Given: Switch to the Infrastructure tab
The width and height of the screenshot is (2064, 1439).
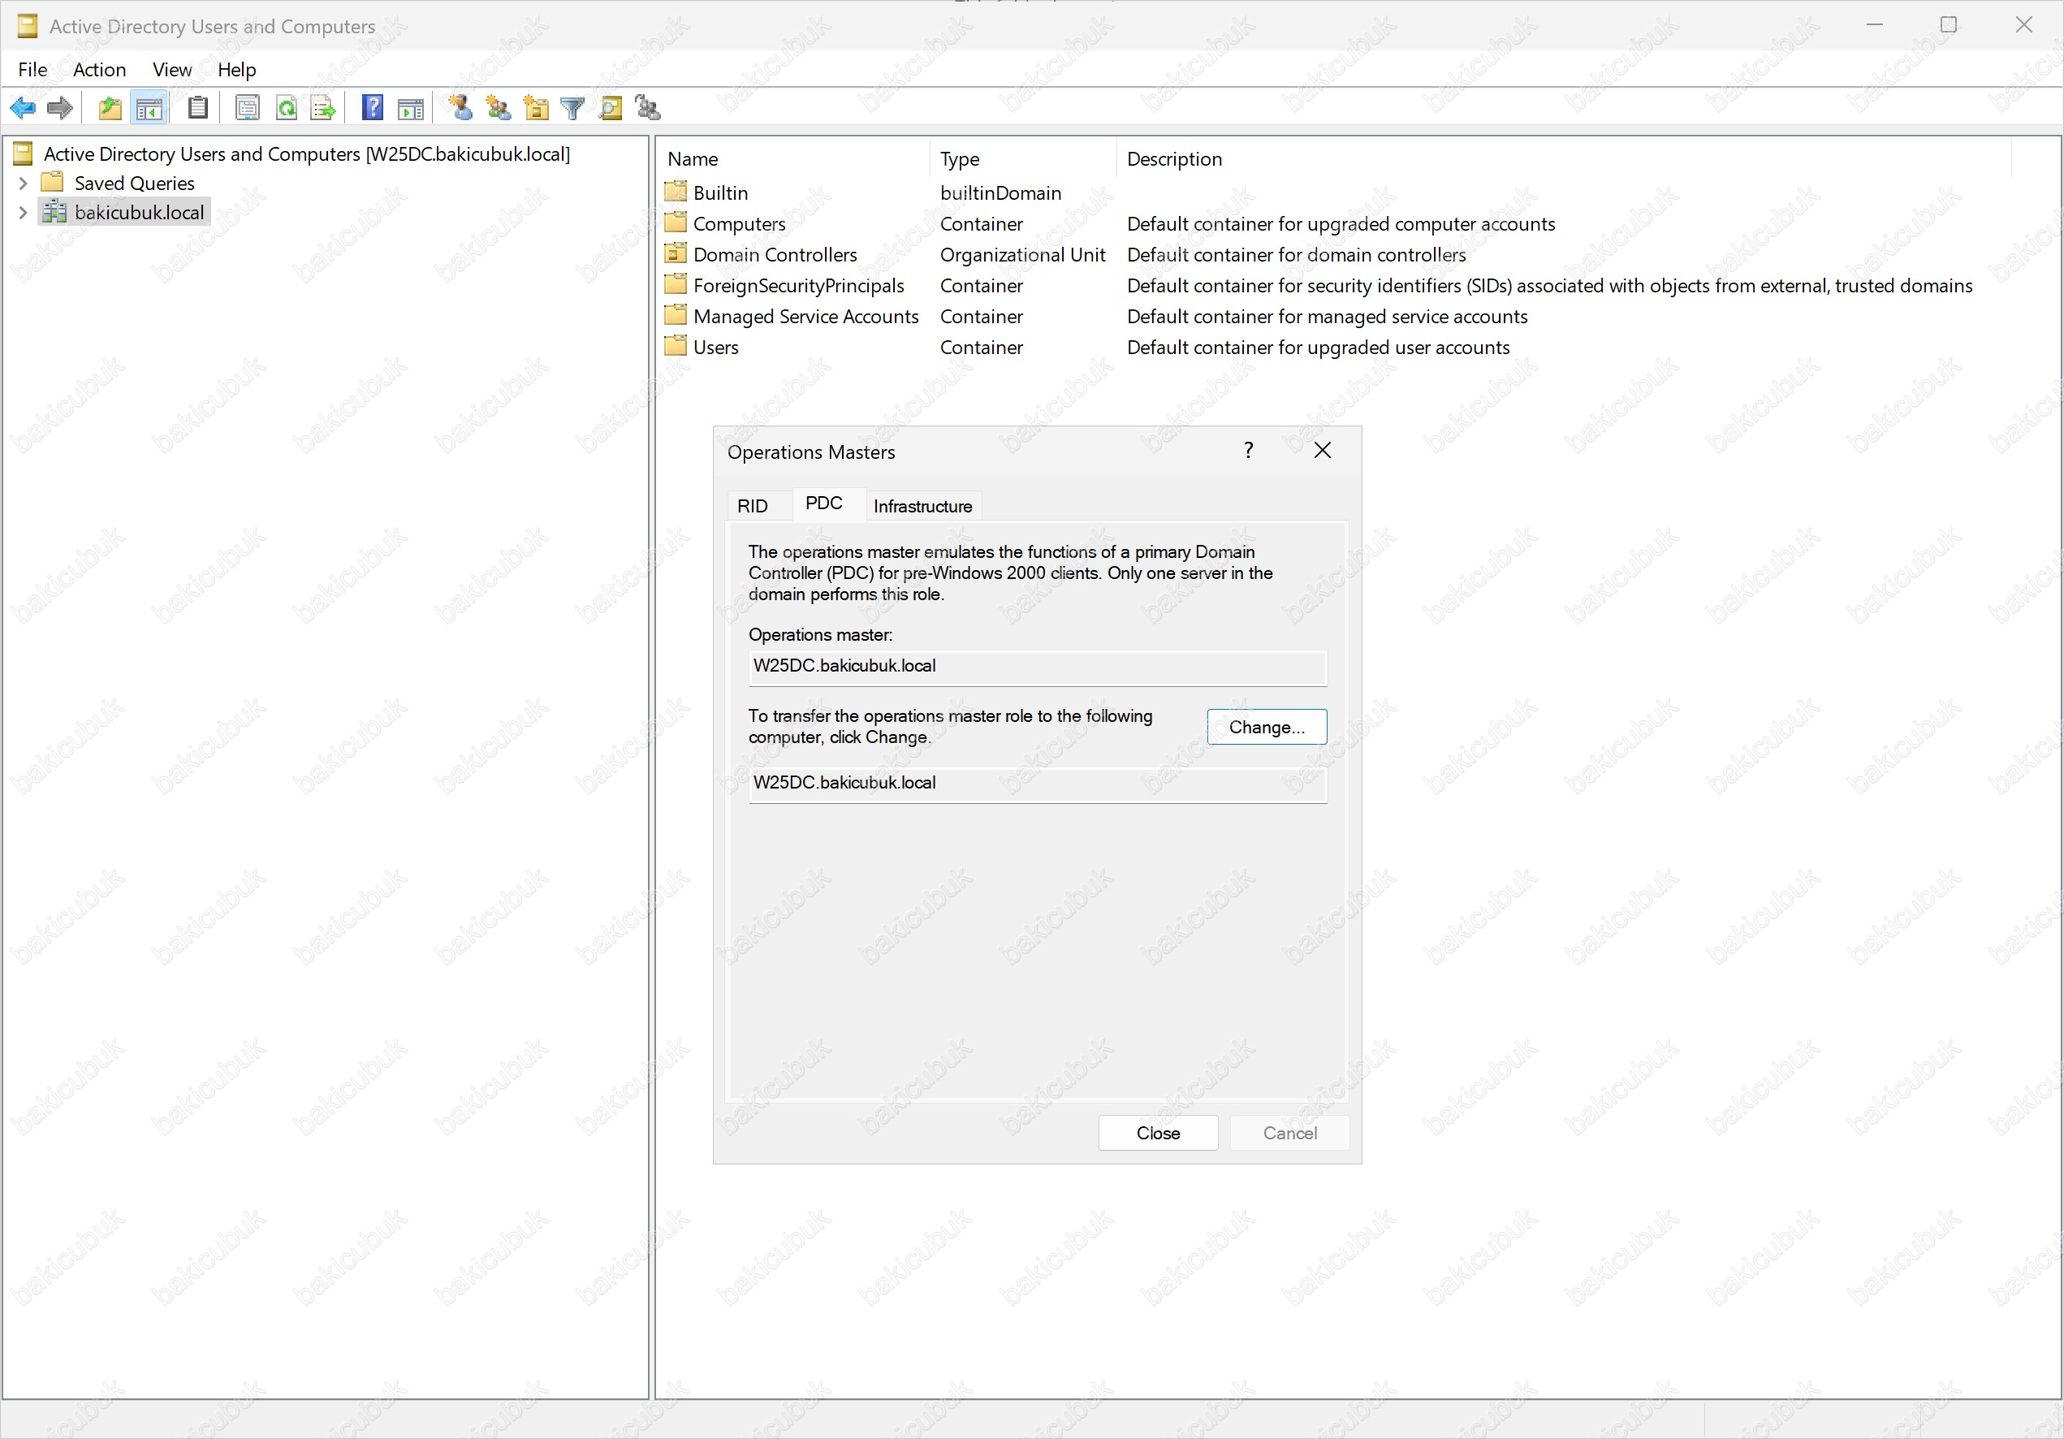Looking at the screenshot, I should pos(922,506).
